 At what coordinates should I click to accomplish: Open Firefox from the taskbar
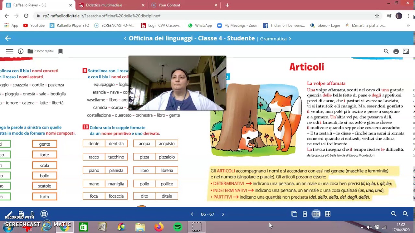[x=159, y=227]
